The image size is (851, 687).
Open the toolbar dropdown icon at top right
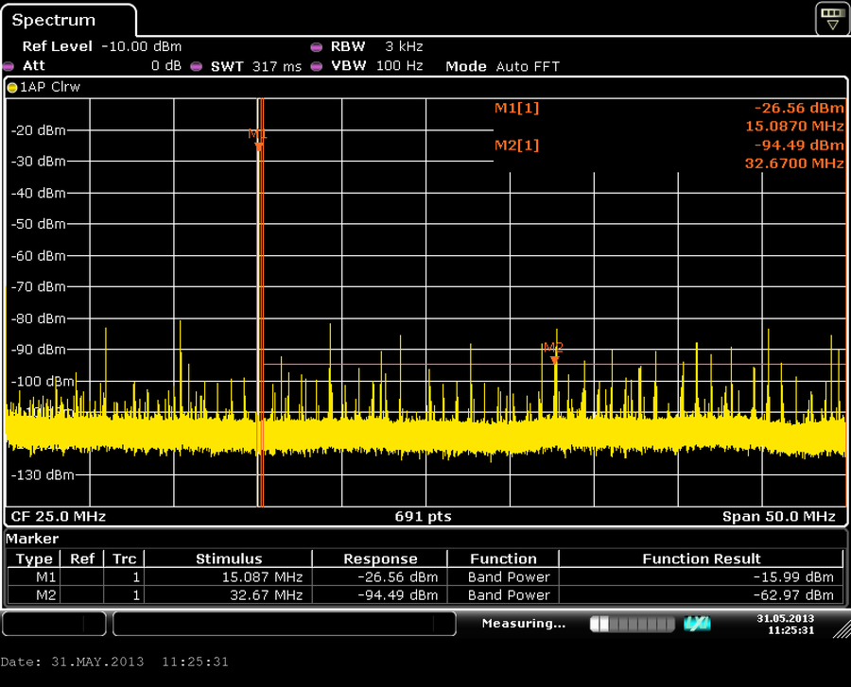click(x=831, y=17)
